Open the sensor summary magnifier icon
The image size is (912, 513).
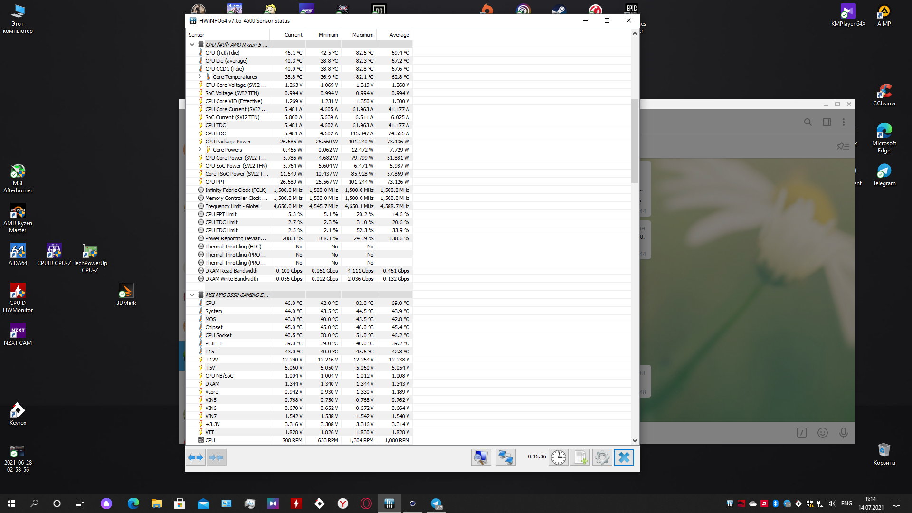(481, 457)
